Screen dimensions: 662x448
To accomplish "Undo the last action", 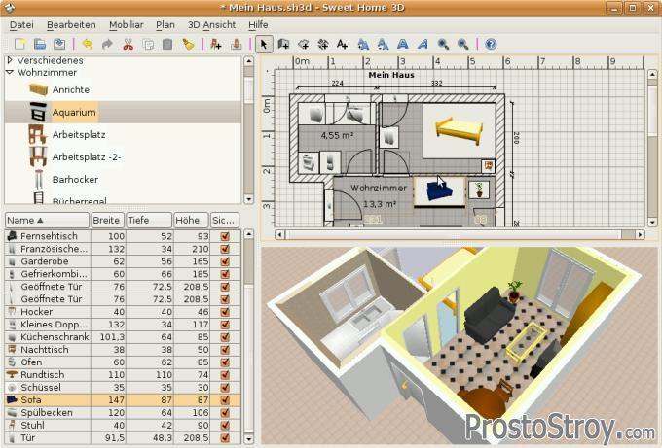I will (x=87, y=44).
